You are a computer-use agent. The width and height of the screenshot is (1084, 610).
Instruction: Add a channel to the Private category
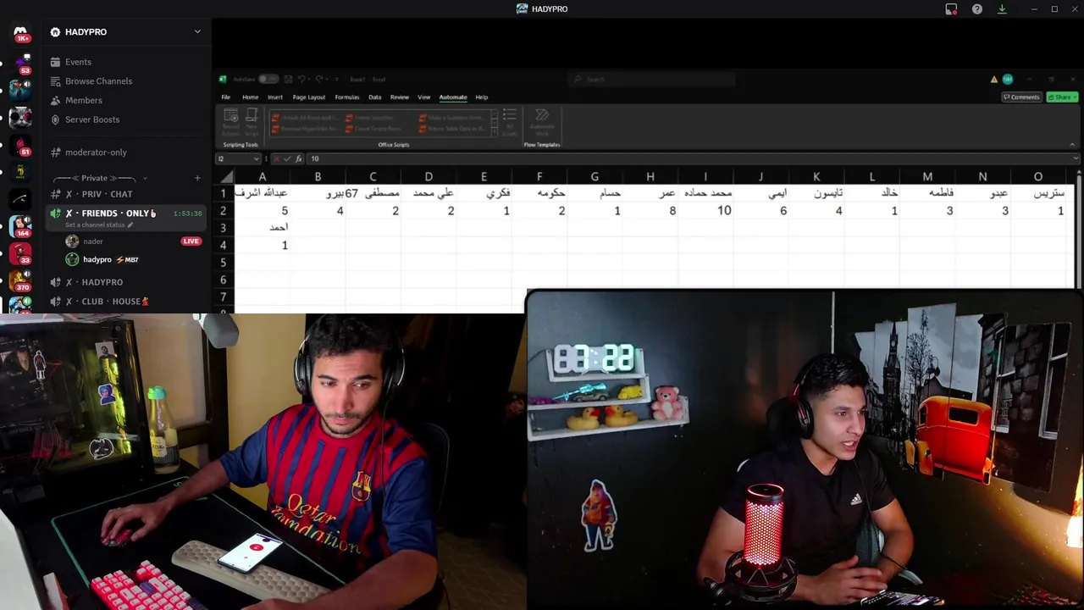tap(197, 178)
